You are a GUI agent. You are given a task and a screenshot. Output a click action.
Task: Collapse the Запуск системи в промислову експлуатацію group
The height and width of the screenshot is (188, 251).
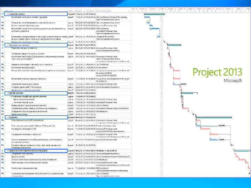pos(8,151)
